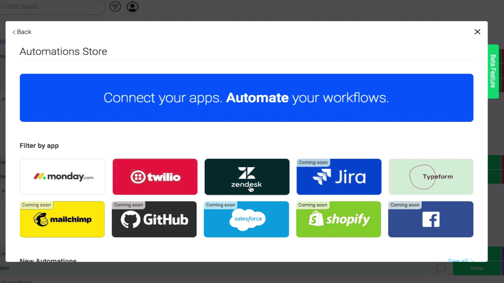The height and width of the screenshot is (283, 504).
Task: Select the Jira app tile
Action: tap(339, 177)
